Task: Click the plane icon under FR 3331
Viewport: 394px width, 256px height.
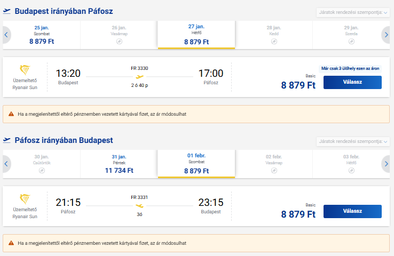Action: pos(139,206)
